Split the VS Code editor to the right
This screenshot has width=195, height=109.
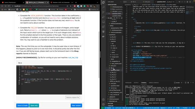pyautogui.click(x=190, y=2)
